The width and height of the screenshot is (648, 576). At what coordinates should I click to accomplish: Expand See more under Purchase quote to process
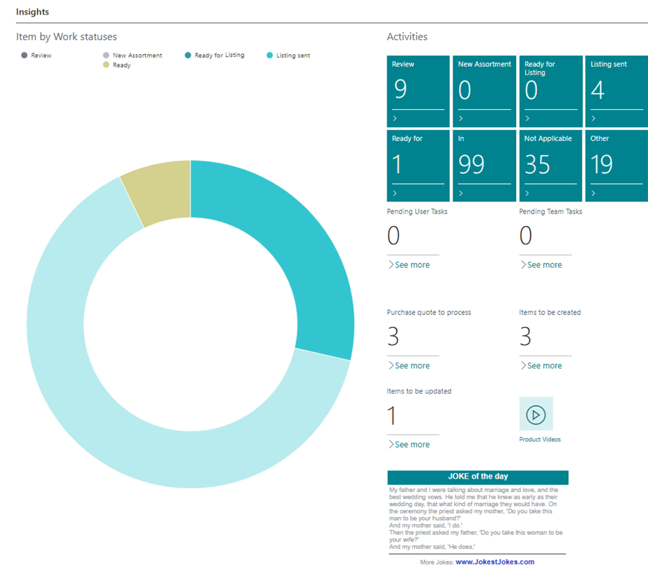(409, 365)
